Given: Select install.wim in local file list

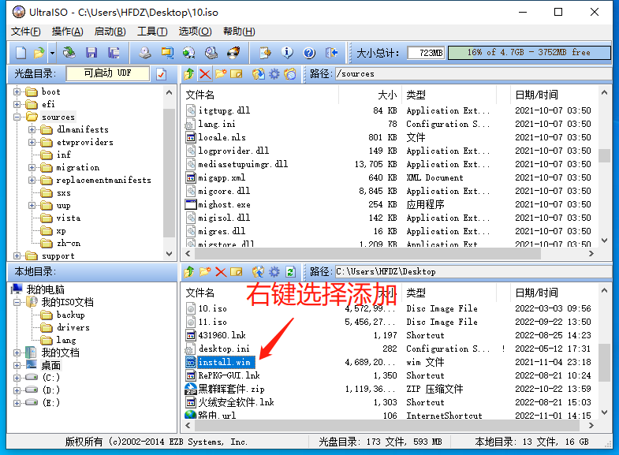Looking at the screenshot, I should click(224, 362).
